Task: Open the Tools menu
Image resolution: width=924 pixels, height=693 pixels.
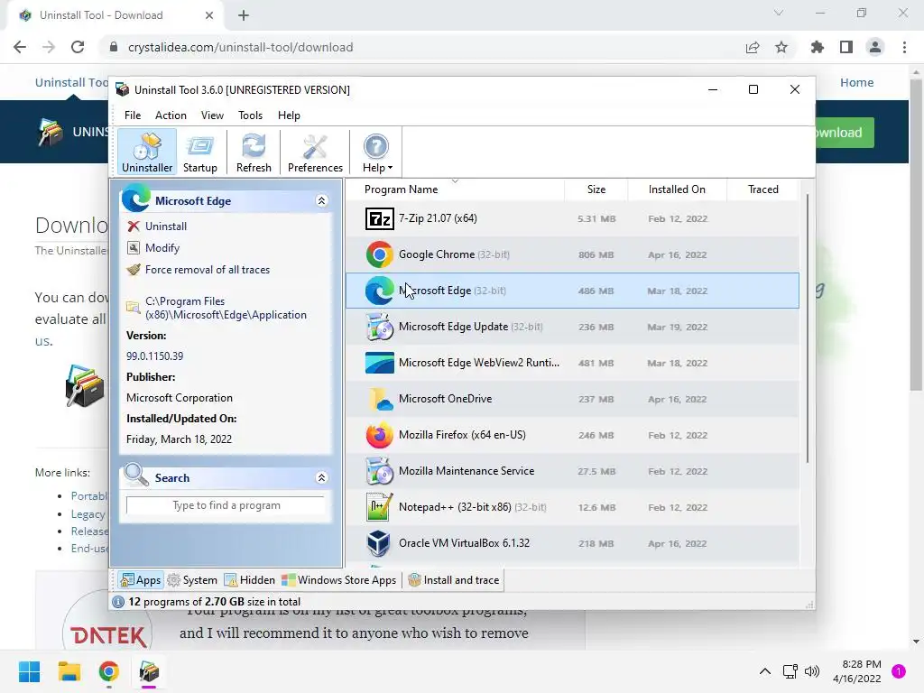Action: (251, 115)
